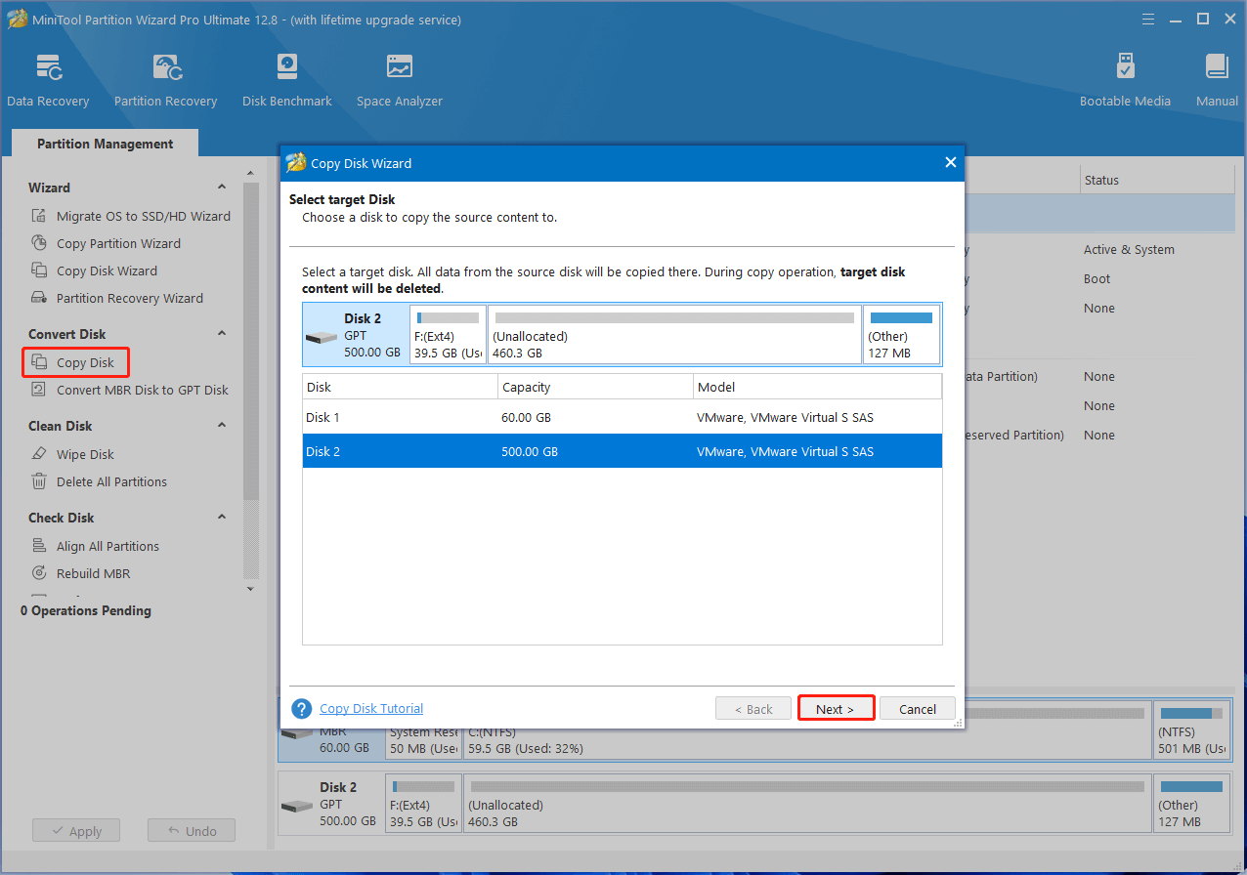Viewport: 1247px width, 875px height.
Task: Collapse the Convert Disk section
Action: [x=222, y=334]
